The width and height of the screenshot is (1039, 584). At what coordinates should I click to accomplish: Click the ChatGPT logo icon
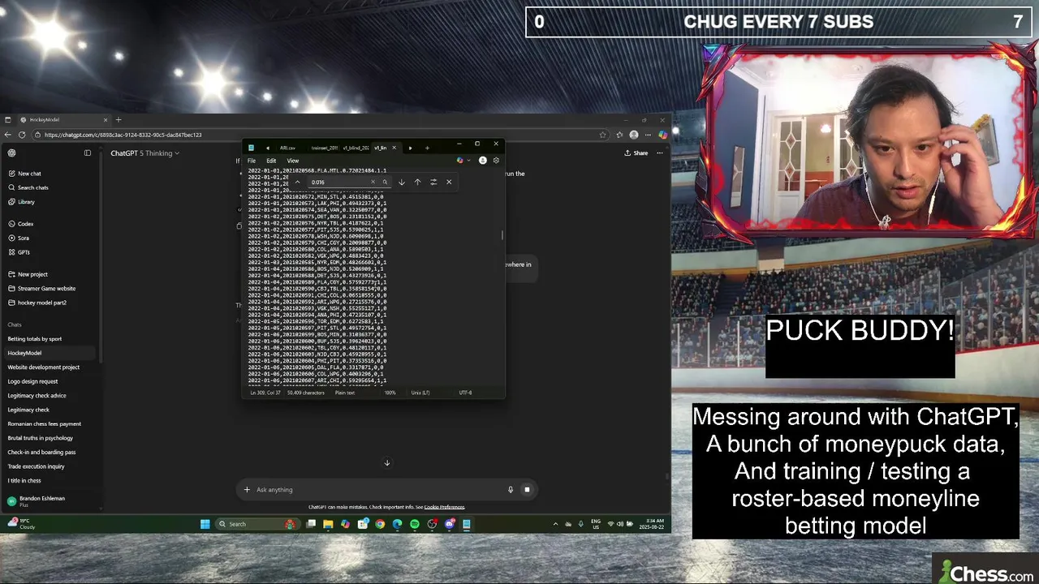tap(11, 152)
